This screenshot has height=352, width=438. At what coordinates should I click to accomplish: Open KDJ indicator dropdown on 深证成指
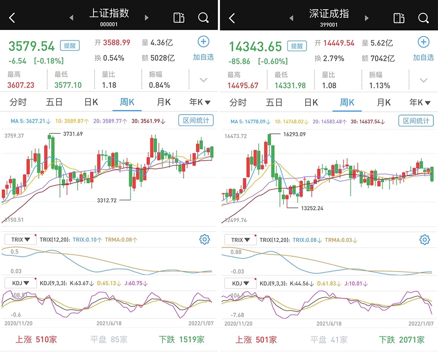coord(241,283)
